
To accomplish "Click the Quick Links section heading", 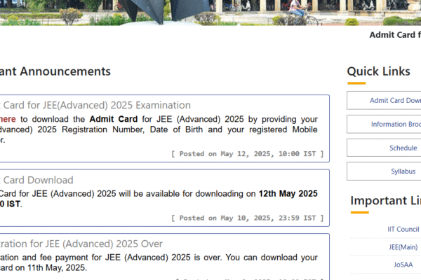I will tap(378, 71).
